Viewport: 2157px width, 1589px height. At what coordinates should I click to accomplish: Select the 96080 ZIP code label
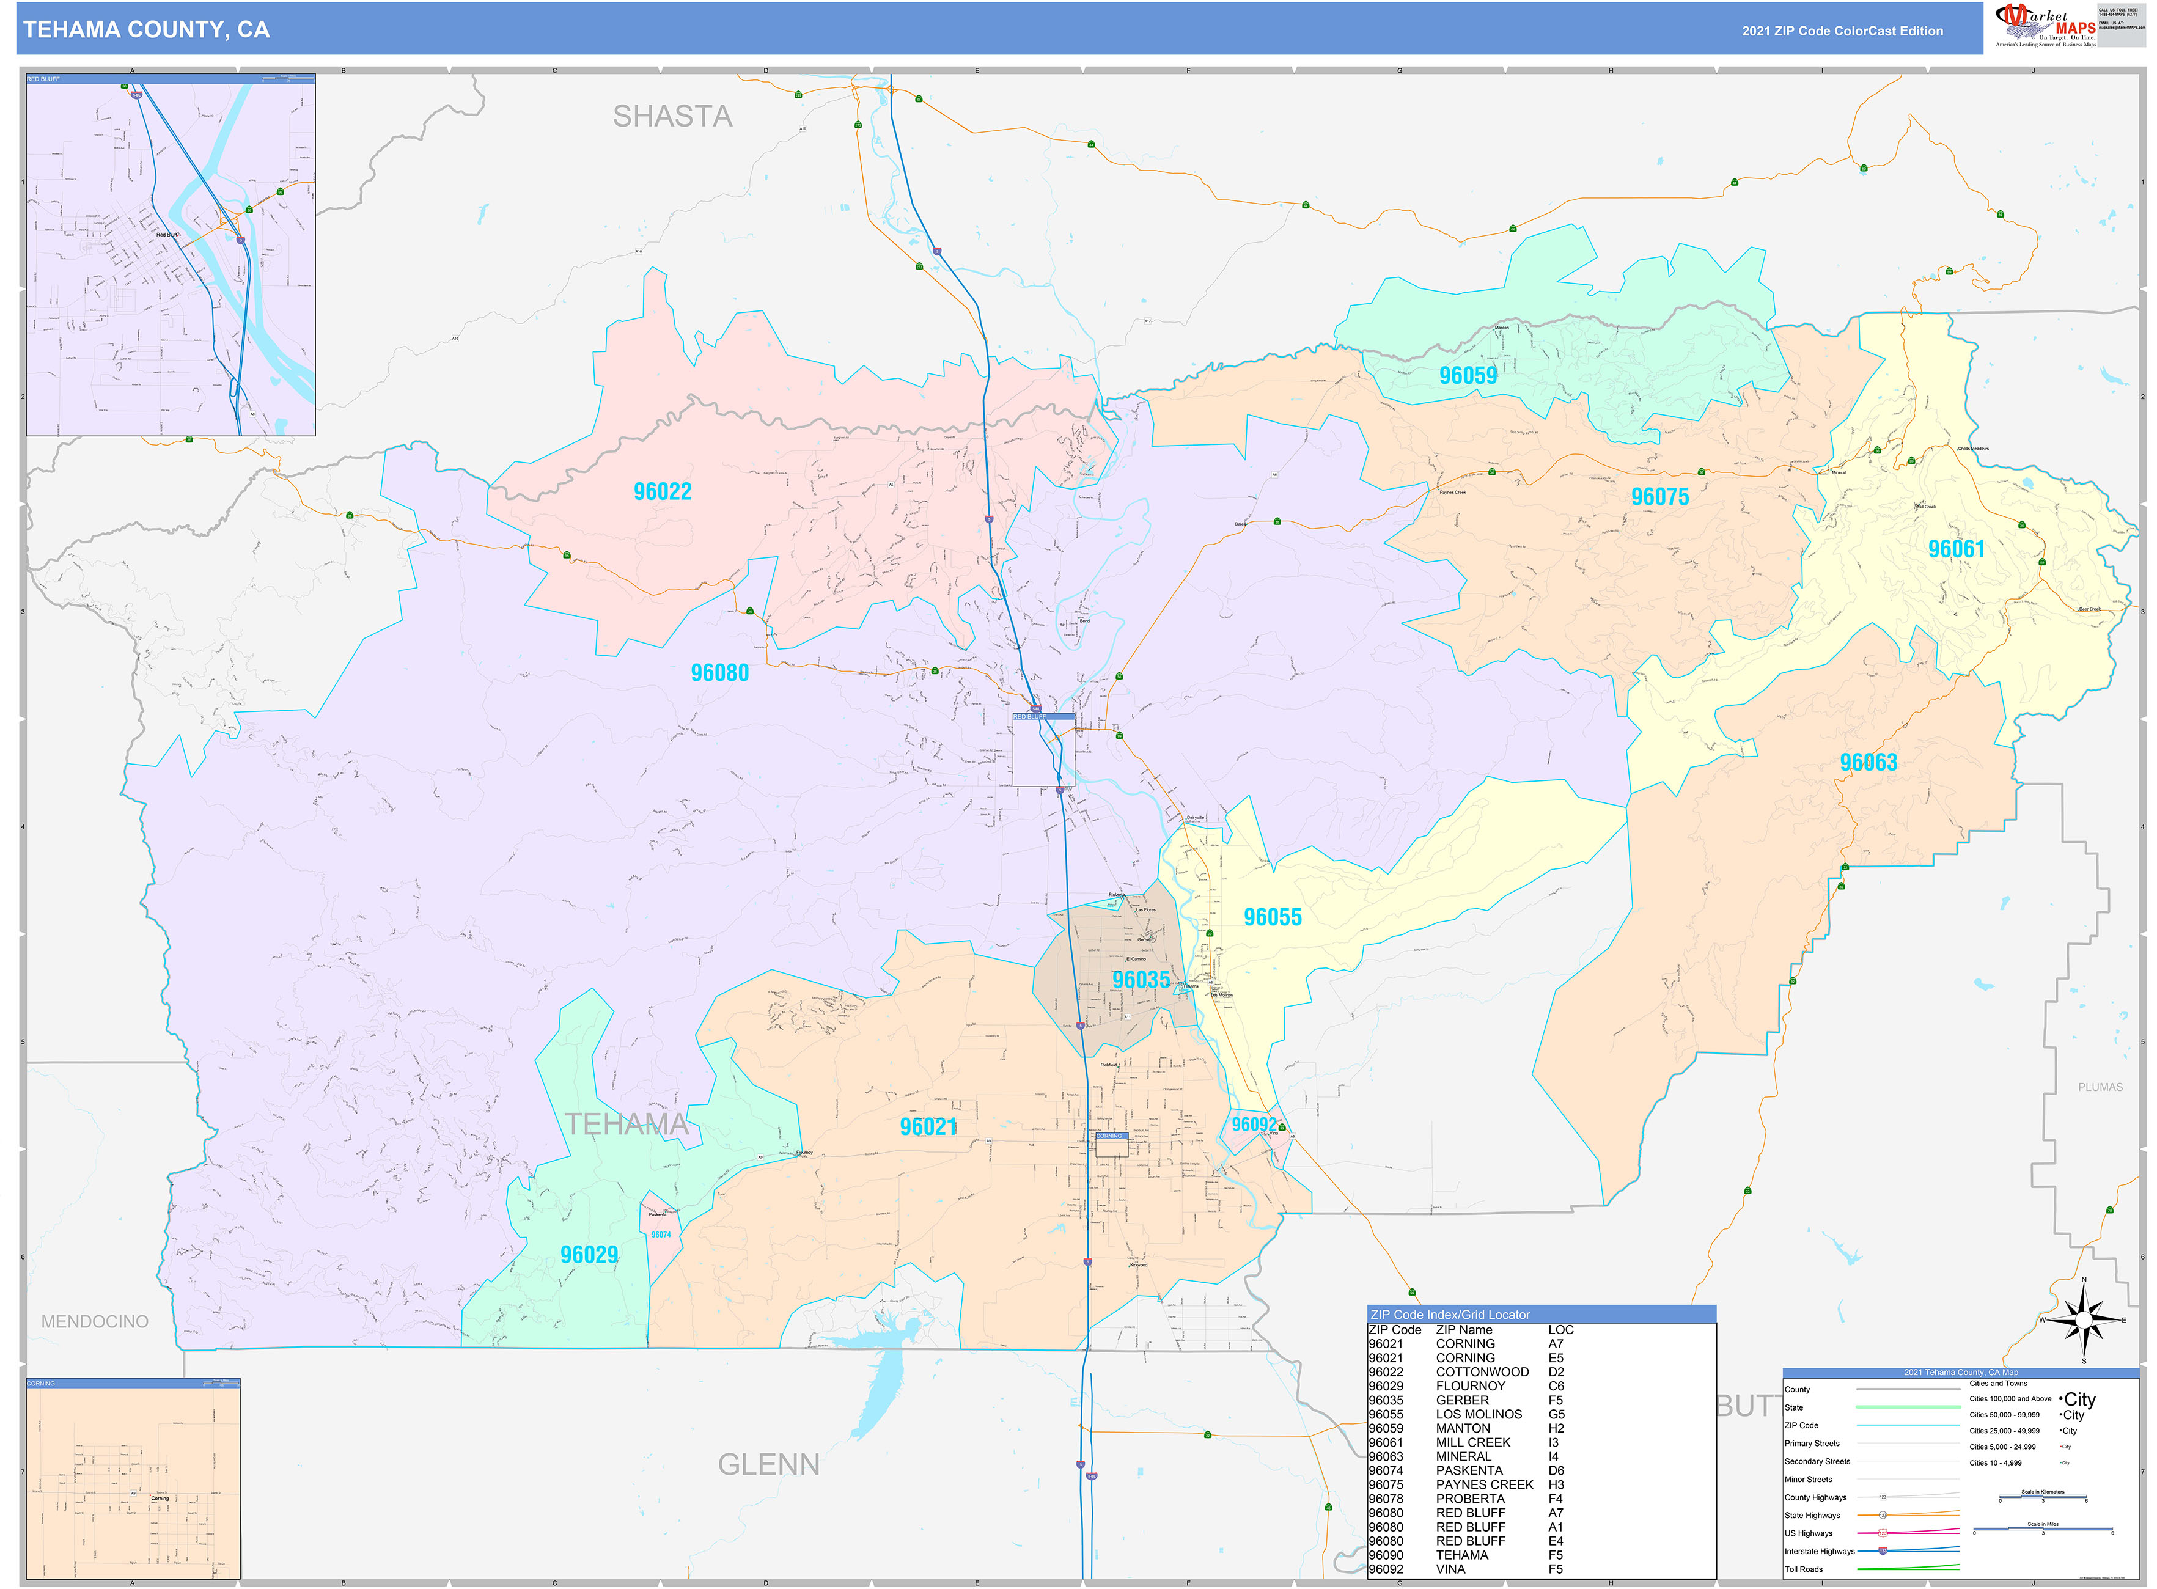point(719,673)
